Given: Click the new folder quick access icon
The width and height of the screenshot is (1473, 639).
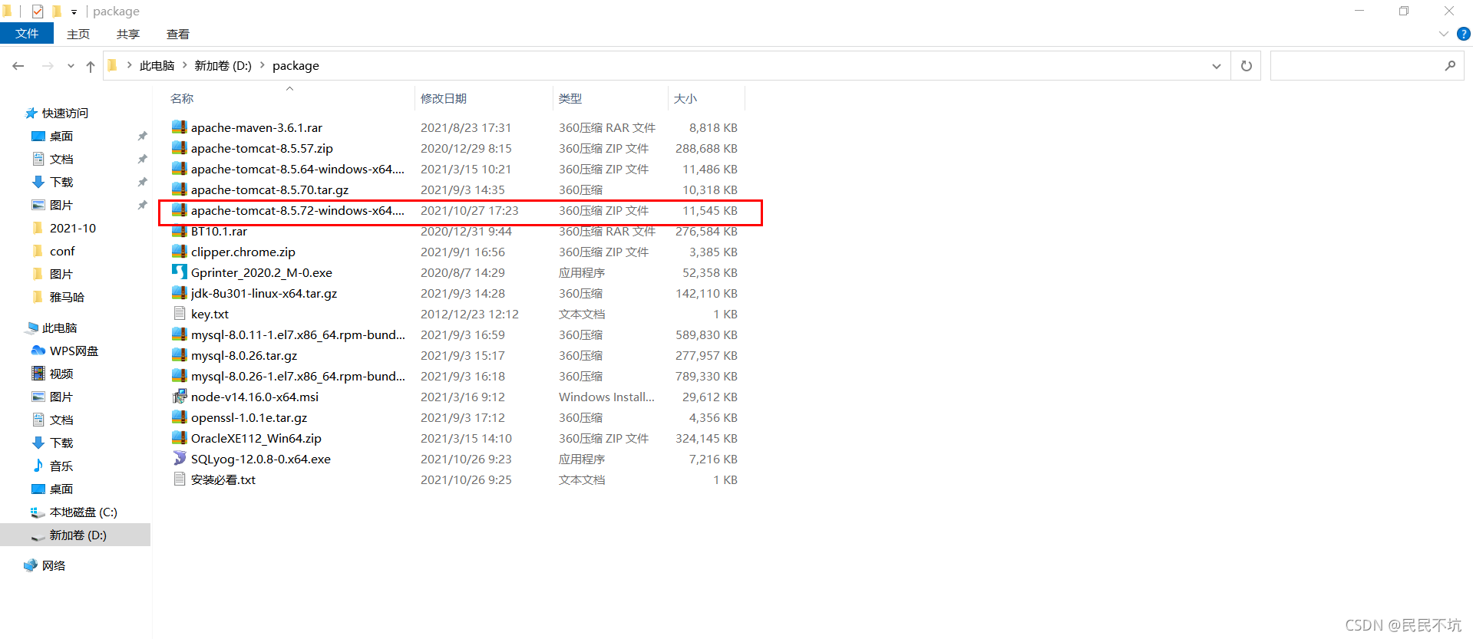Looking at the screenshot, I should [x=57, y=11].
